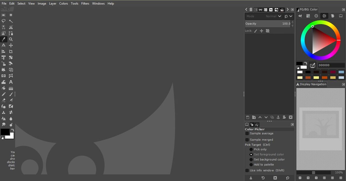The height and width of the screenshot is (181, 346).
Task: Pick the Fuzzy Select wand tool
Action: click(x=11, y=21)
